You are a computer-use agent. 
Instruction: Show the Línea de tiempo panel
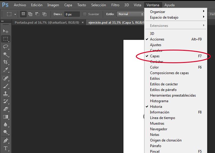(176, 118)
